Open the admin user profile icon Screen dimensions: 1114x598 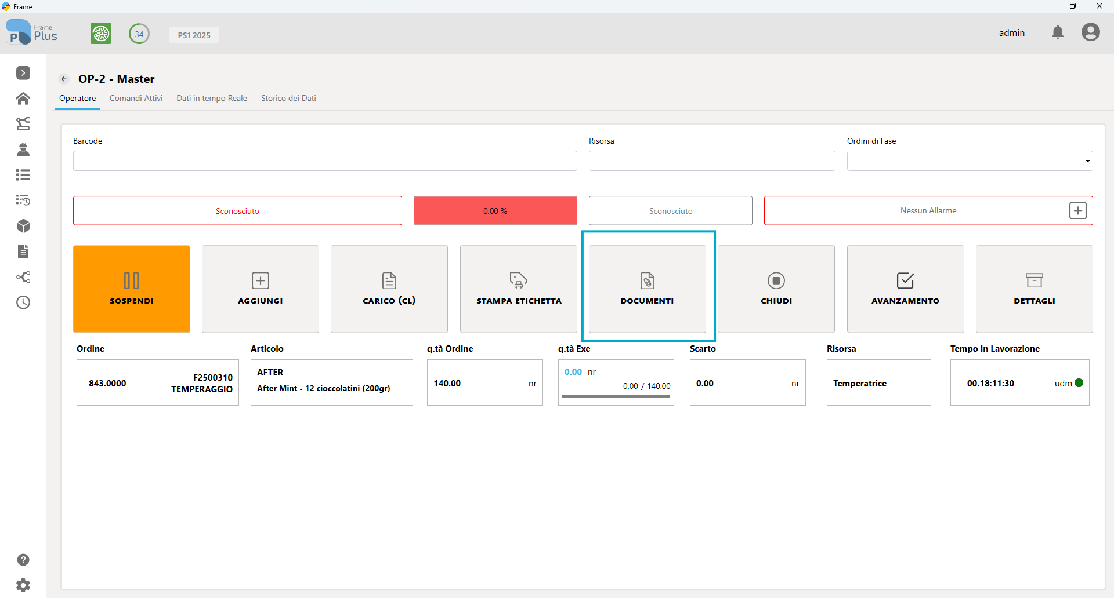1090,32
